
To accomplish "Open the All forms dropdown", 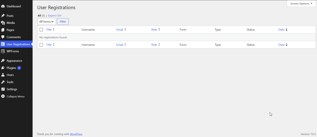I will 46,22.
